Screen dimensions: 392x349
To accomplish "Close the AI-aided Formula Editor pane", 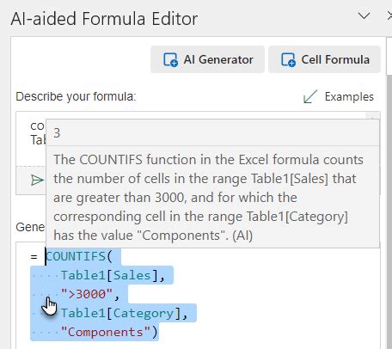I will coord(389,15).
